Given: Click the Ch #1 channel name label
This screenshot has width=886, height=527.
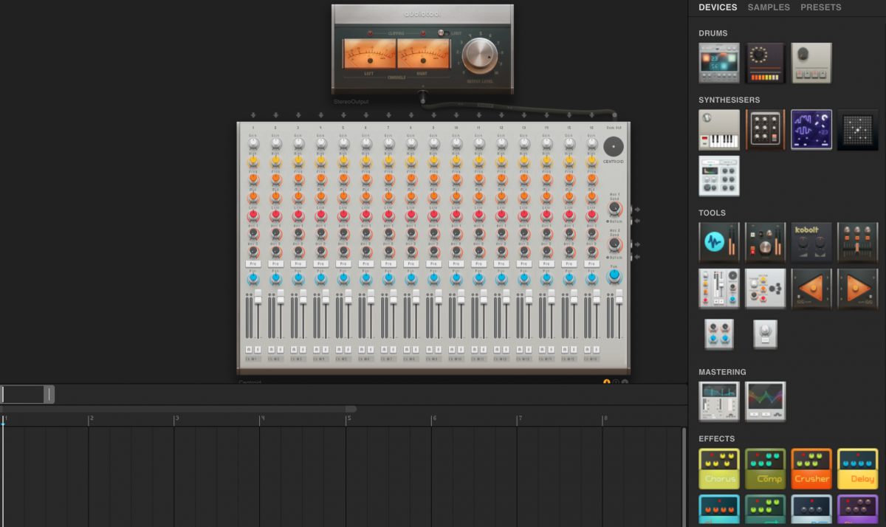Looking at the screenshot, I should (x=253, y=359).
